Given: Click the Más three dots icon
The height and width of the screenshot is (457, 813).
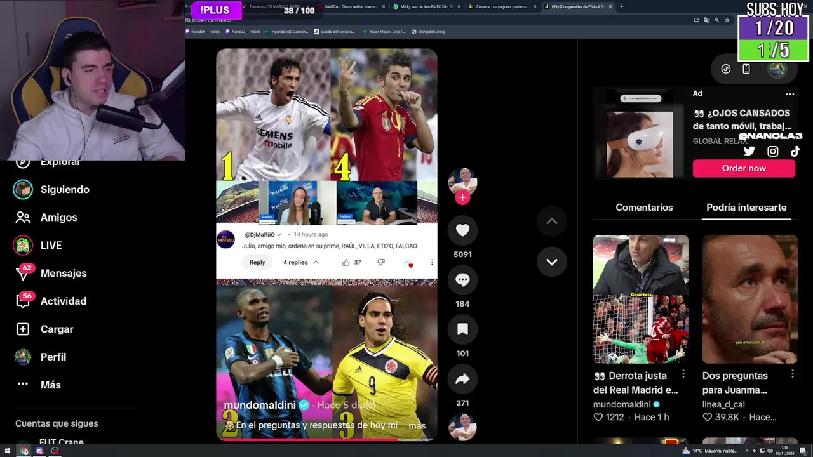Looking at the screenshot, I should (x=23, y=384).
